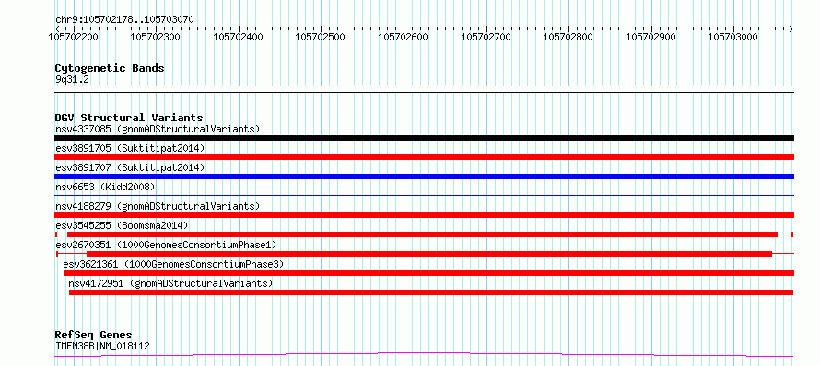
Task: Click the black nsv4337085 variant bar
Action: 424,138
